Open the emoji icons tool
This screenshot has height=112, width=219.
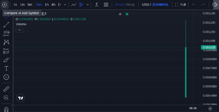click(x=6, y=77)
